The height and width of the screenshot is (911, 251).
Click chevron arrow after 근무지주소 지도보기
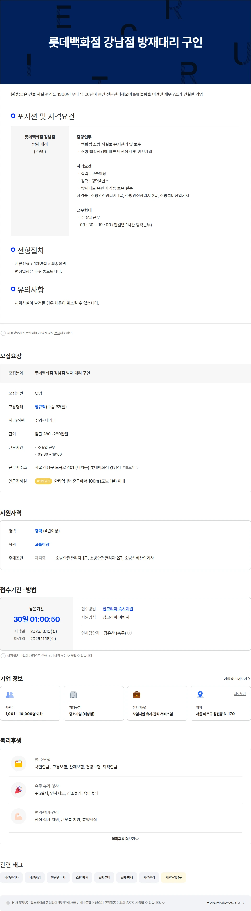click(x=138, y=467)
